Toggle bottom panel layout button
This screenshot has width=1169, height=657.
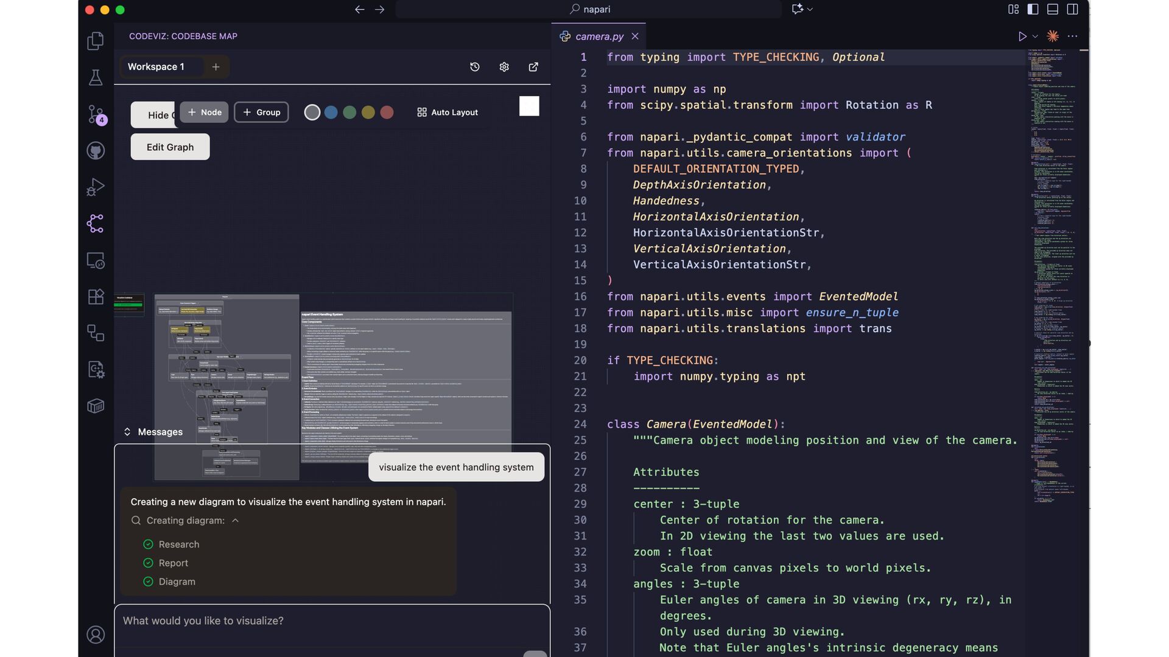1053,9
